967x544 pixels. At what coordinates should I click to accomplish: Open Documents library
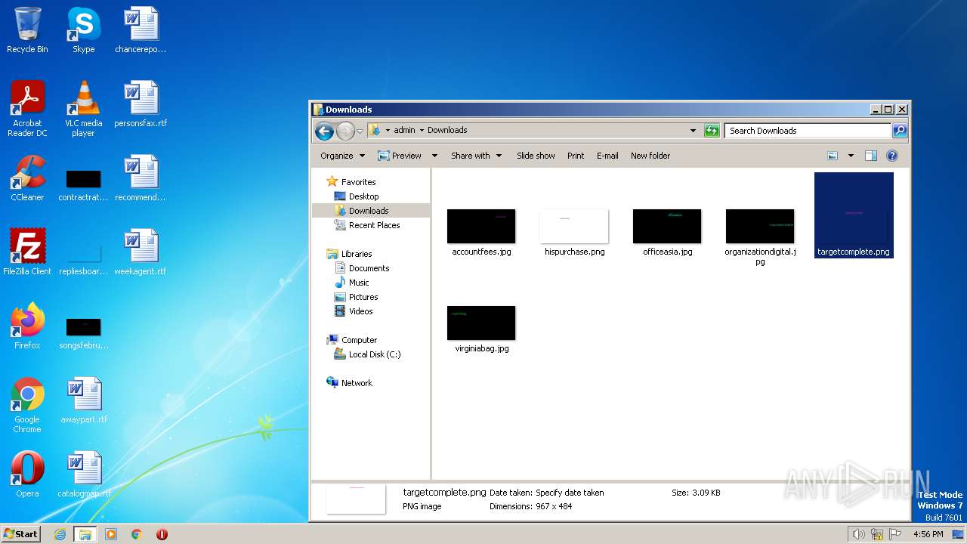[362, 268]
